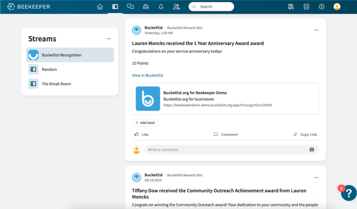Open the accessibility icon
The width and height of the screenshot is (357, 209).
(322, 7)
